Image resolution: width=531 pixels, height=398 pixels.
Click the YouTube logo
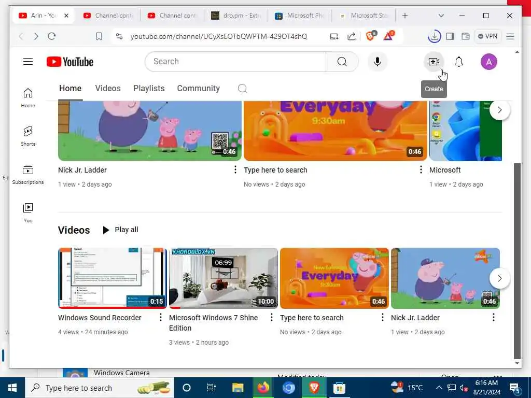70,62
